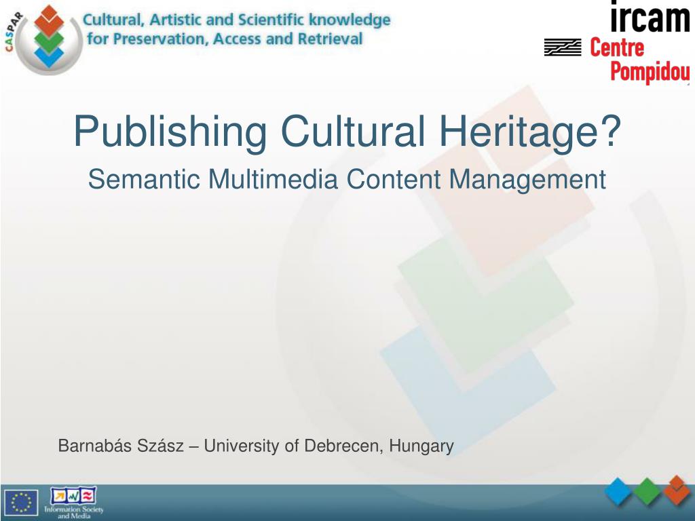The height and width of the screenshot is (521, 695).
Task: Click the Centre Pompidou striped emblem
Action: click(563, 47)
